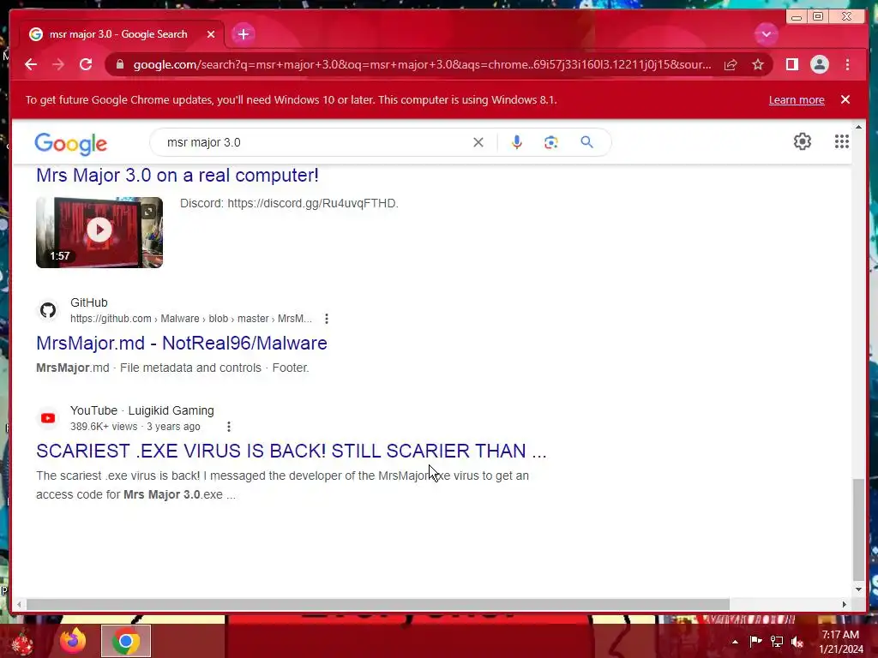The height and width of the screenshot is (658, 878).
Task: Click the '389.6K+ views · 3 years ago' text
Action: point(135,427)
